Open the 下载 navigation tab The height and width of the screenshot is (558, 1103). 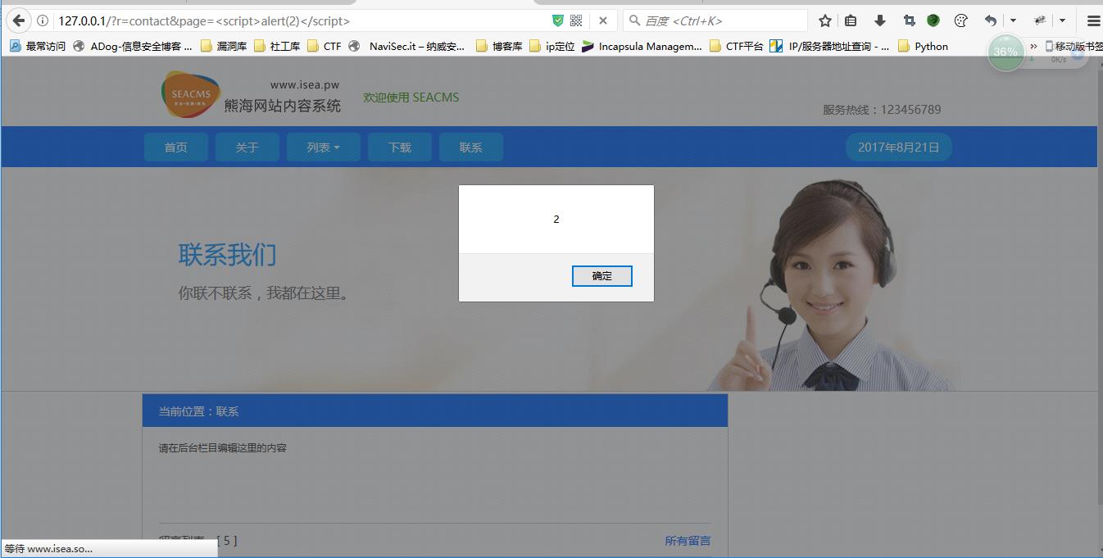tap(400, 147)
